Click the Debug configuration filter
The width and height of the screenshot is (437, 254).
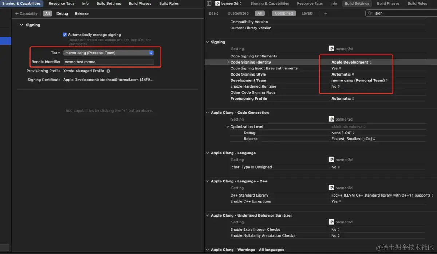(62, 13)
